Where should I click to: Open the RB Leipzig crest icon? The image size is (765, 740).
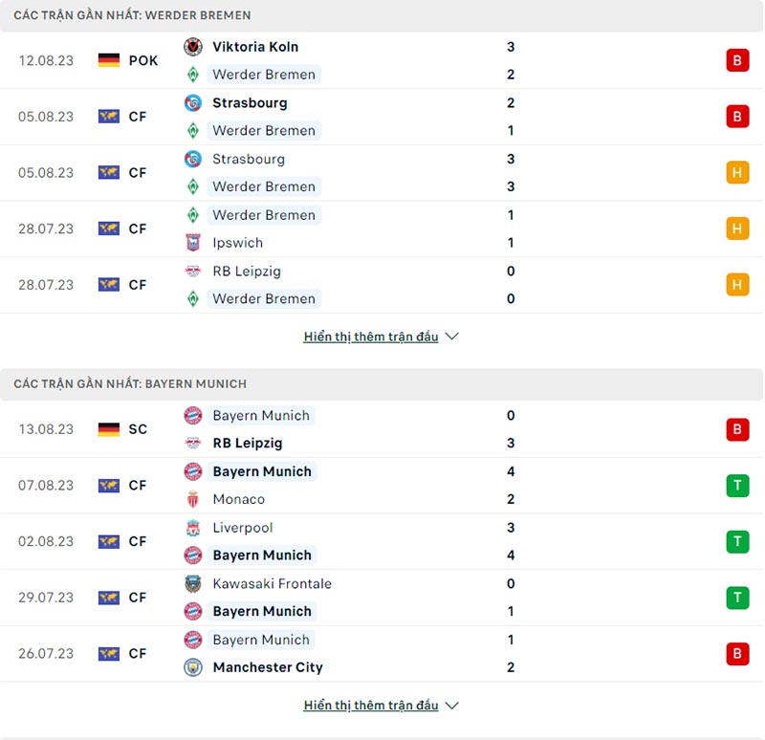tap(193, 272)
